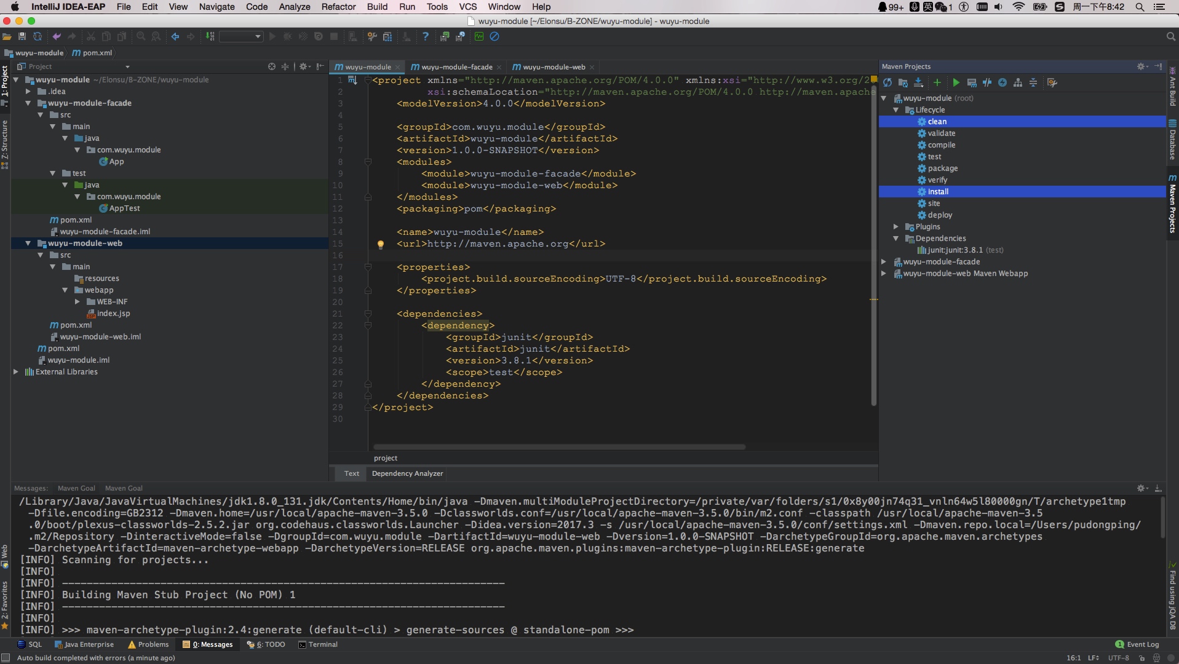Hide the Maven Projects panel icon
This screenshot has width=1179, height=664.
coord(1158,66)
